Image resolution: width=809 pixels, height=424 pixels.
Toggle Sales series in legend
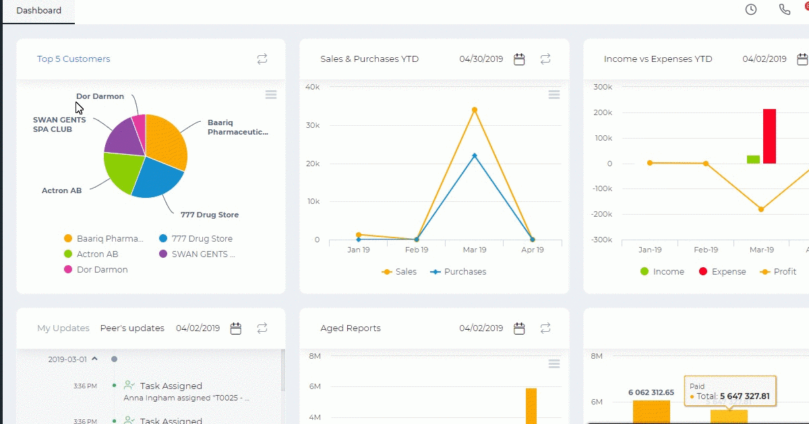399,272
